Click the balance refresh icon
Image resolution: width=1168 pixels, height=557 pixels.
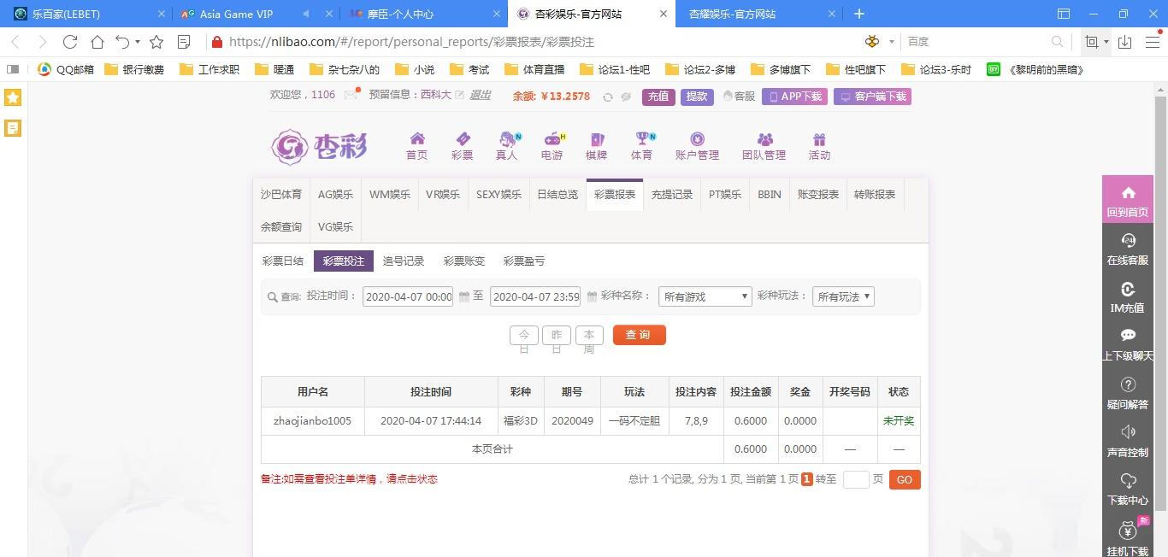tap(608, 97)
